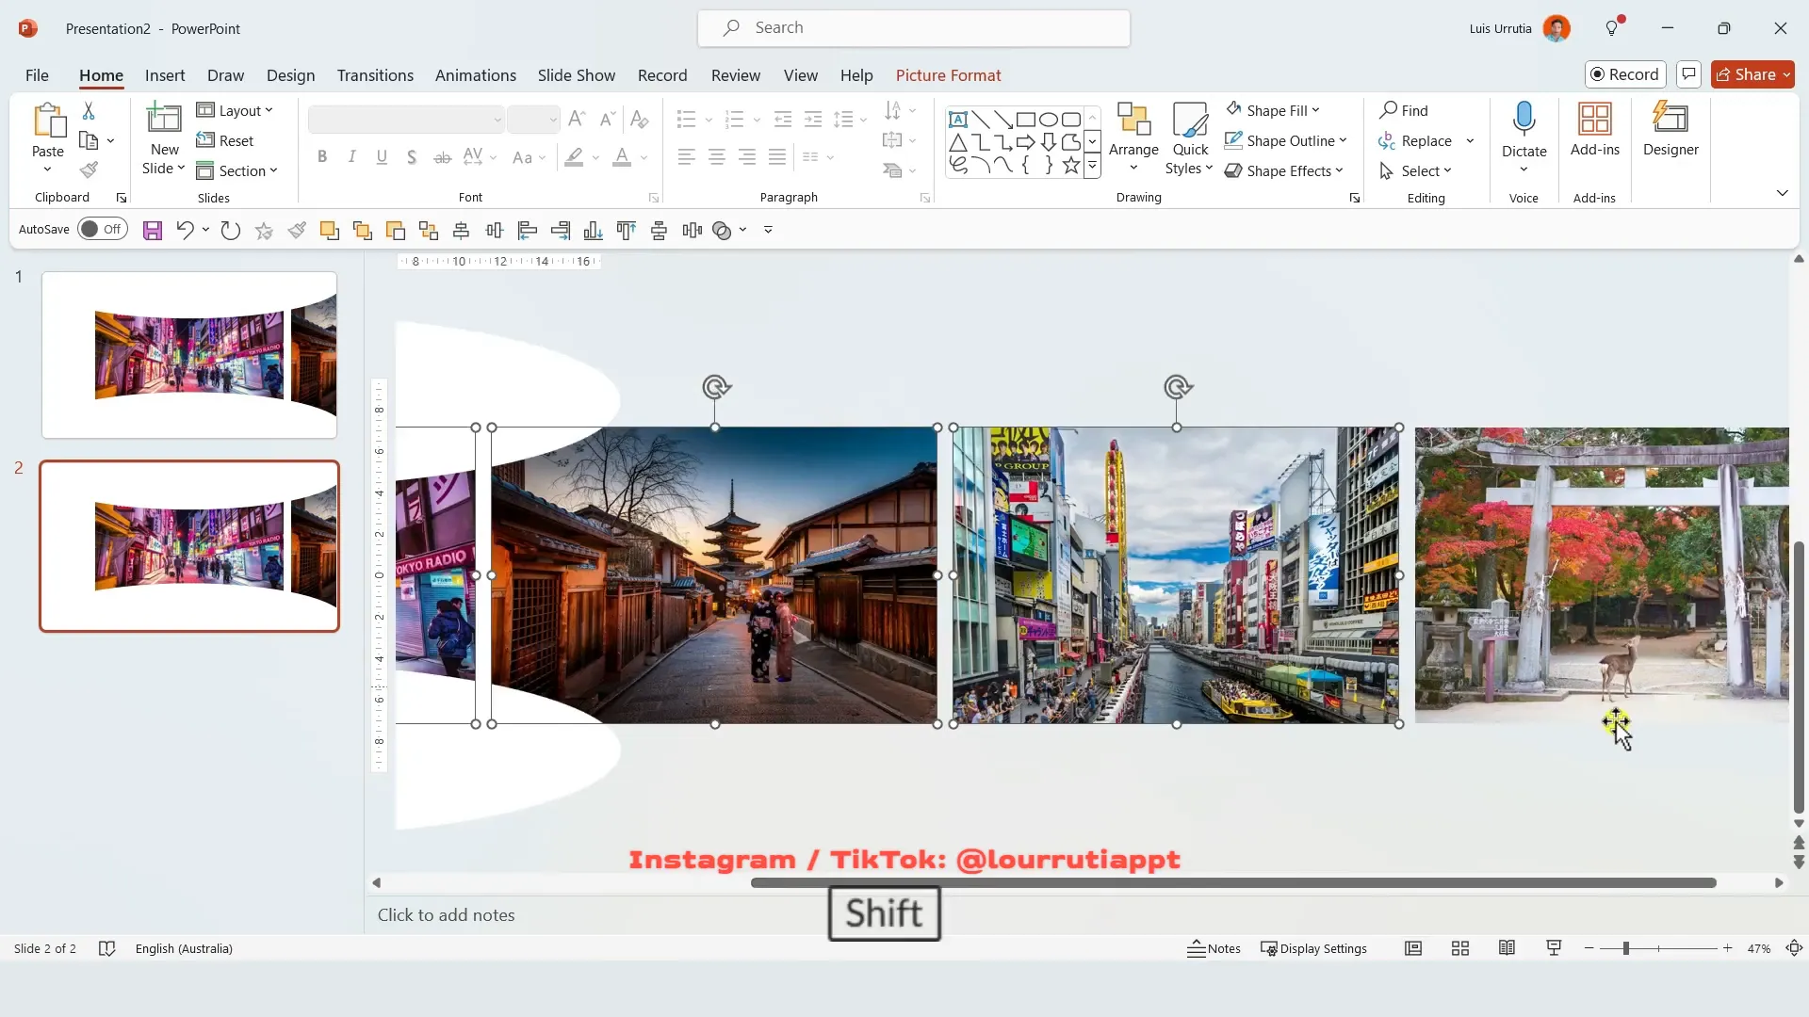Image resolution: width=1809 pixels, height=1017 pixels.
Task: Click the Redo icon
Action: point(230,230)
